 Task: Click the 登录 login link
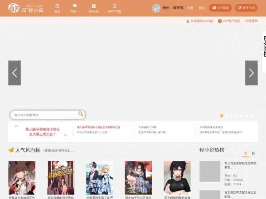point(202,8)
